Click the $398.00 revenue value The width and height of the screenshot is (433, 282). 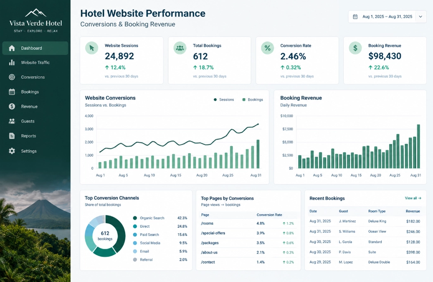(413, 252)
